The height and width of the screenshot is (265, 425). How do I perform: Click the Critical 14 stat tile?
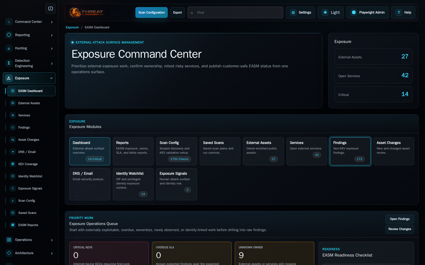point(373,94)
